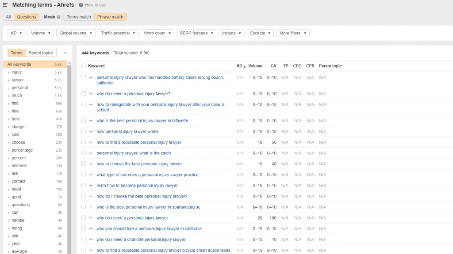
Task: Switch to the Terms sidebar tab
Action: click(x=16, y=53)
